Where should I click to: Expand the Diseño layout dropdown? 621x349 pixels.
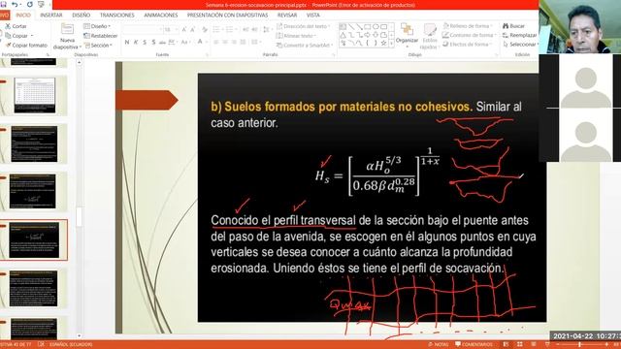point(97,26)
